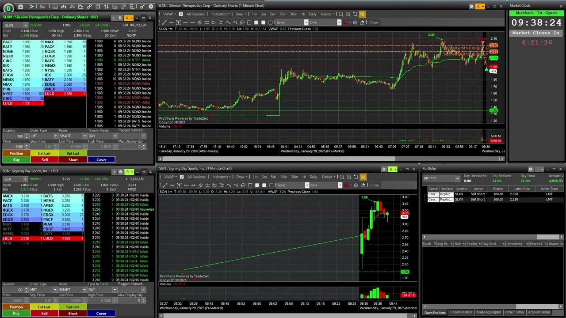Open the gear settings icon in the SLXN chart header
Image resolution: width=566 pixels, height=318 pixels.
pyautogui.click(x=471, y=6)
